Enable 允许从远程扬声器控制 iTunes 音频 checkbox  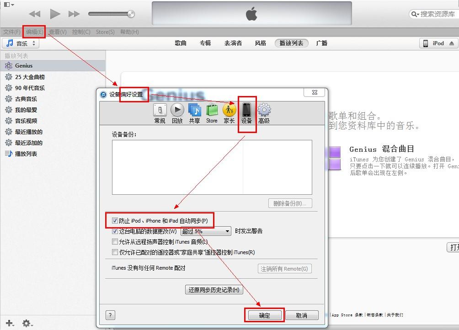(x=115, y=242)
